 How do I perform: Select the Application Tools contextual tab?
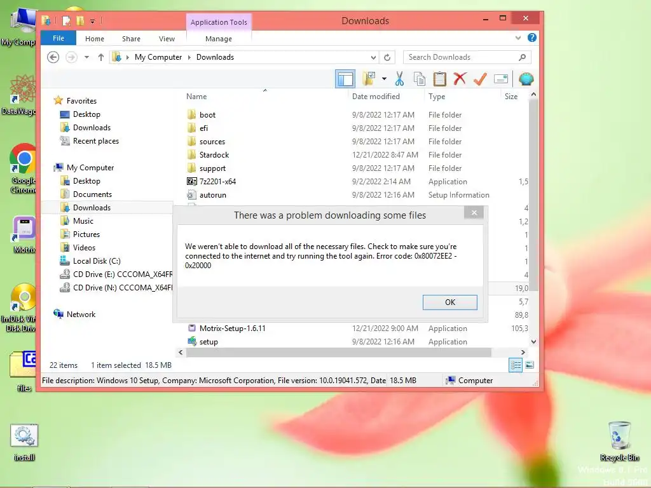(219, 22)
